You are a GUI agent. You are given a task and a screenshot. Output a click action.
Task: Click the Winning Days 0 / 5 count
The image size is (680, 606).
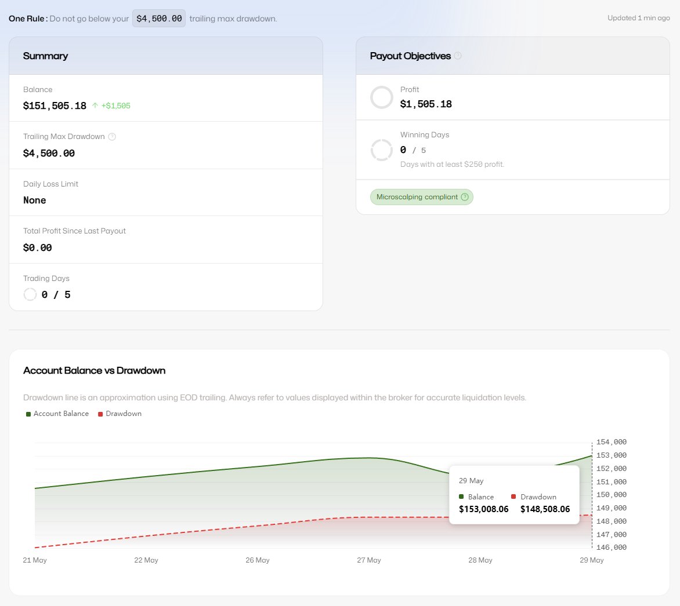point(413,150)
